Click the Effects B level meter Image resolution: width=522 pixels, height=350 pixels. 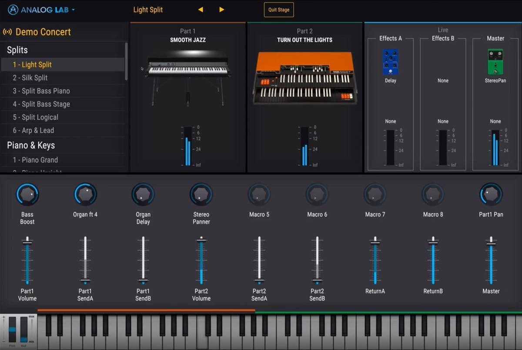[x=443, y=148]
